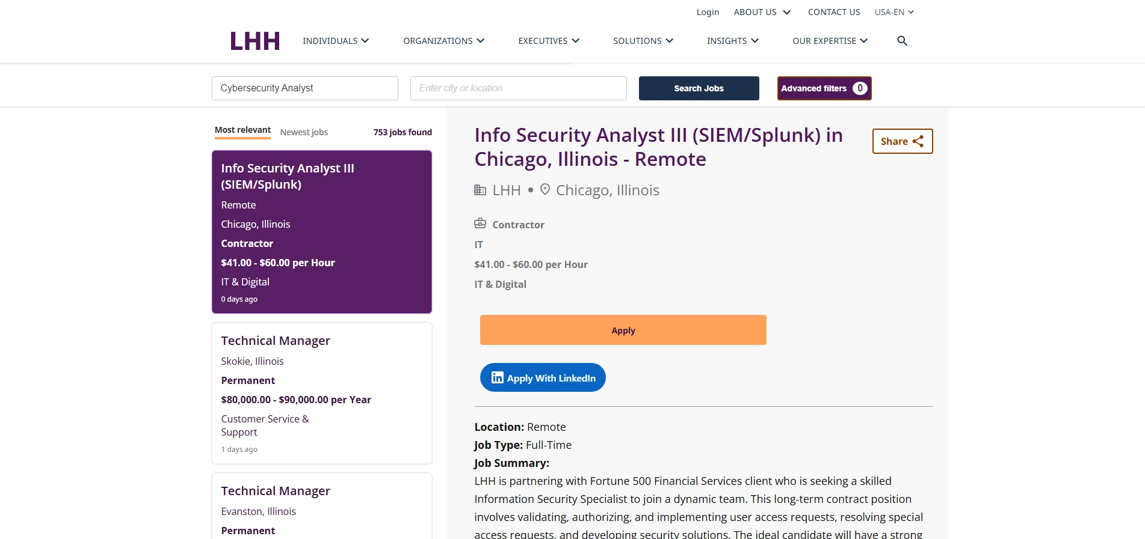1145x539 pixels.
Task: Open Advanced filters
Action: pos(824,88)
